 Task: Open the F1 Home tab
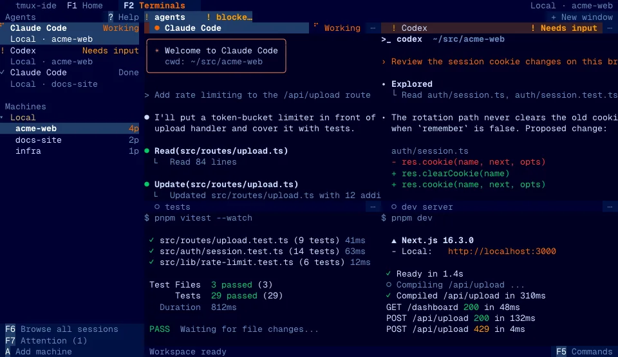pos(85,6)
